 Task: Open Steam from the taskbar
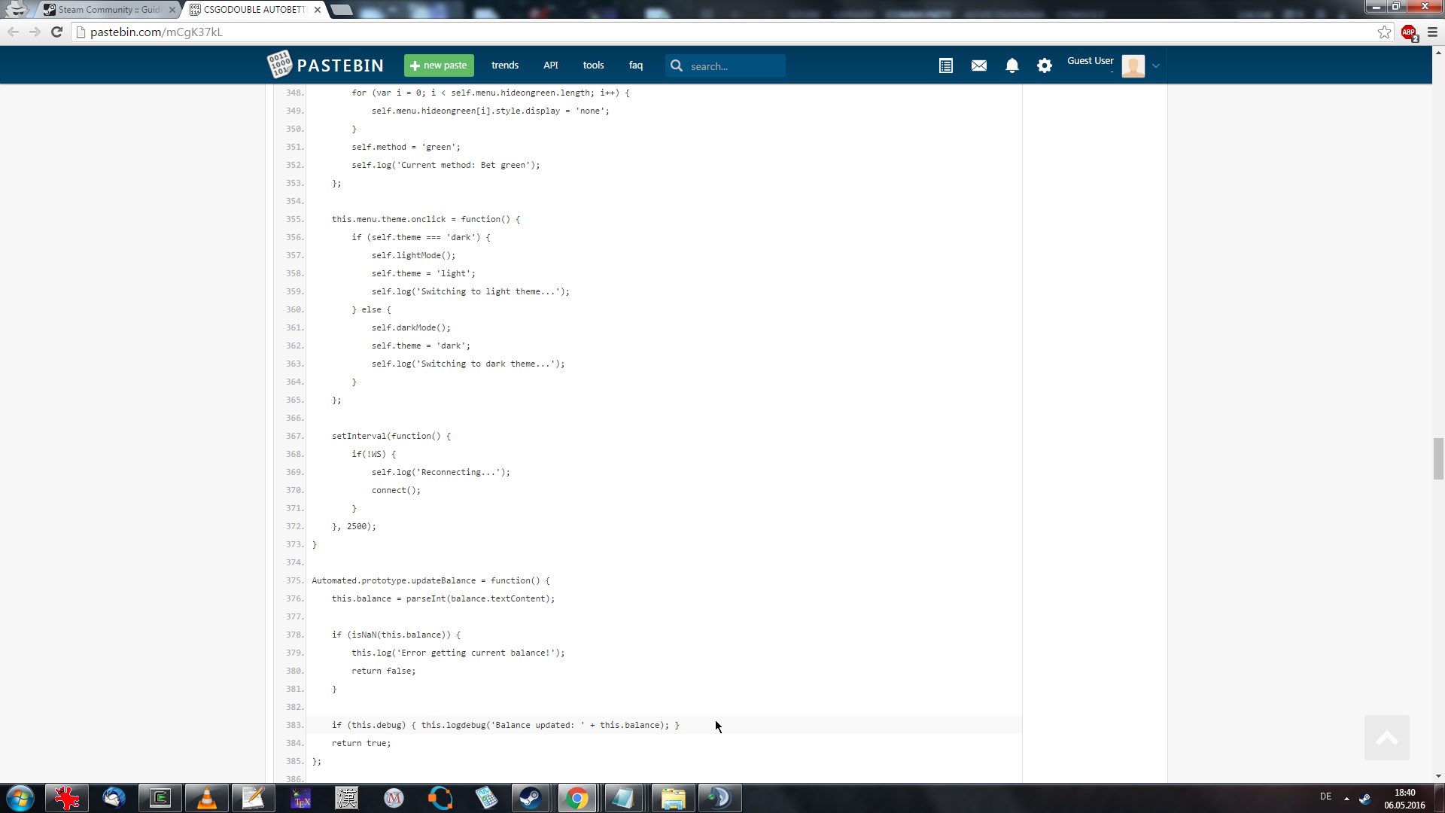(531, 798)
